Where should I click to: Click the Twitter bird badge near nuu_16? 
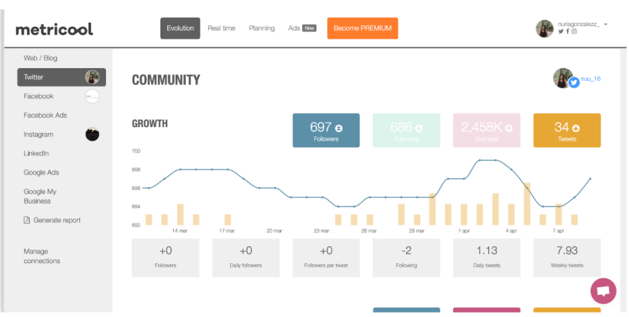574,82
